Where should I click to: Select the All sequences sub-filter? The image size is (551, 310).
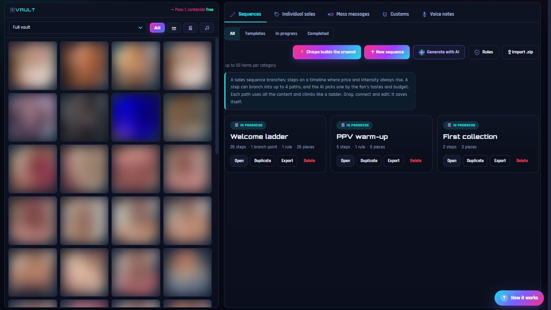click(232, 34)
